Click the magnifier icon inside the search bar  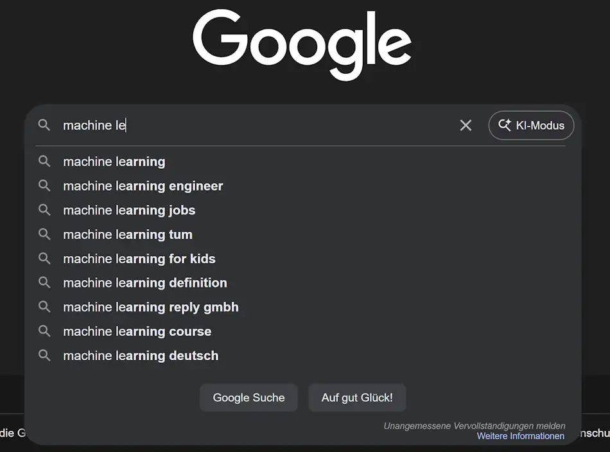44,125
